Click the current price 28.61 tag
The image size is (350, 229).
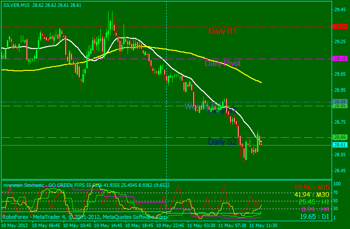click(340, 145)
